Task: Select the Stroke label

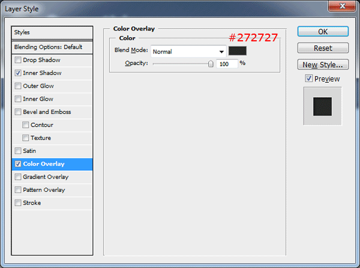Action: pyautogui.click(x=32, y=203)
